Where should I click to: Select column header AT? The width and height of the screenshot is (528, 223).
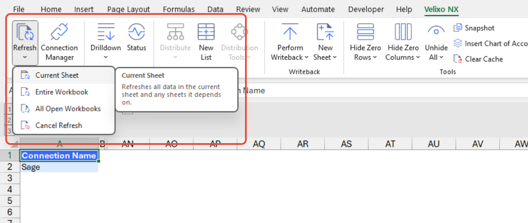[390, 144]
